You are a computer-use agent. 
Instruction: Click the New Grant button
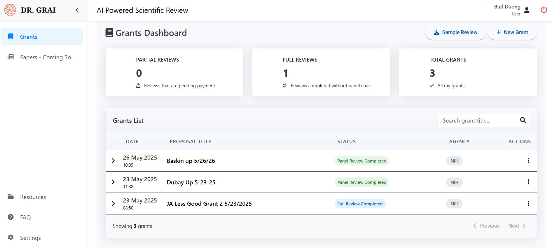click(x=512, y=32)
